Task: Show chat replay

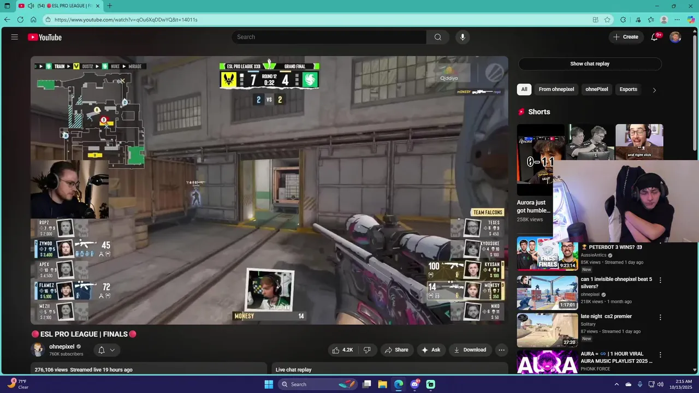Action: click(590, 64)
